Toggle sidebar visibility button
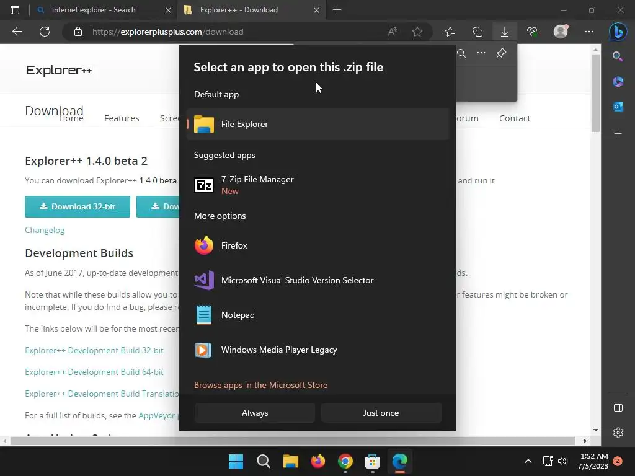The image size is (635, 476). pos(618,408)
